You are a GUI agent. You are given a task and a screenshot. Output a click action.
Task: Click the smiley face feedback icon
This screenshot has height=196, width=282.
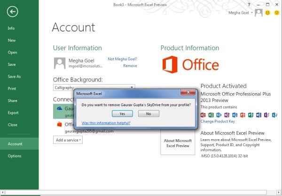tap(267, 13)
